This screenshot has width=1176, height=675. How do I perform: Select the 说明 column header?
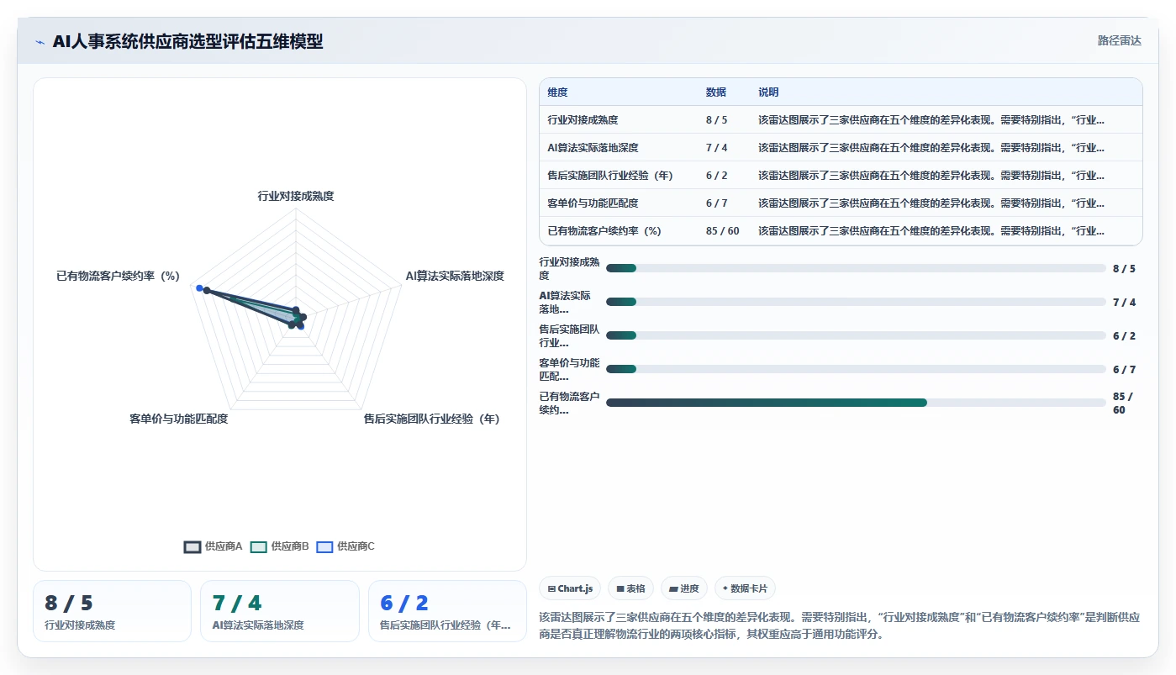coord(768,92)
